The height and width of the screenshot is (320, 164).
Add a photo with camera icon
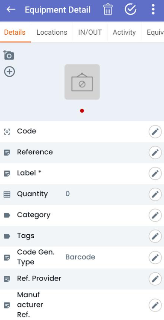(9, 55)
